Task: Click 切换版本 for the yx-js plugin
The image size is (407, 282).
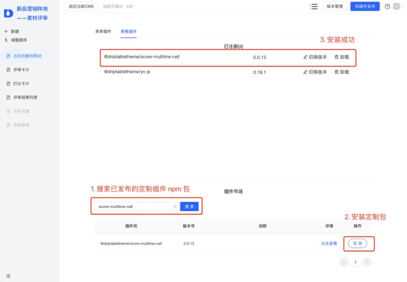Action: point(315,72)
